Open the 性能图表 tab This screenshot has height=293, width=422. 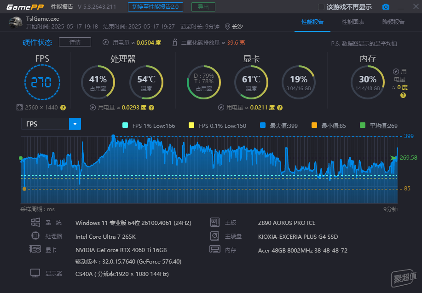coord(353,22)
